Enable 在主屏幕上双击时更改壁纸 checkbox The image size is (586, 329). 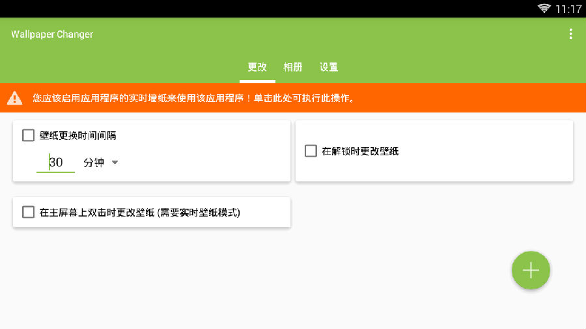tap(28, 212)
